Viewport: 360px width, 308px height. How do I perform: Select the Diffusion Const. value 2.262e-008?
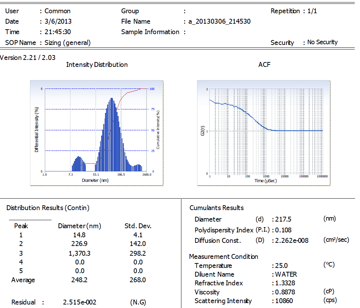tap(292, 241)
